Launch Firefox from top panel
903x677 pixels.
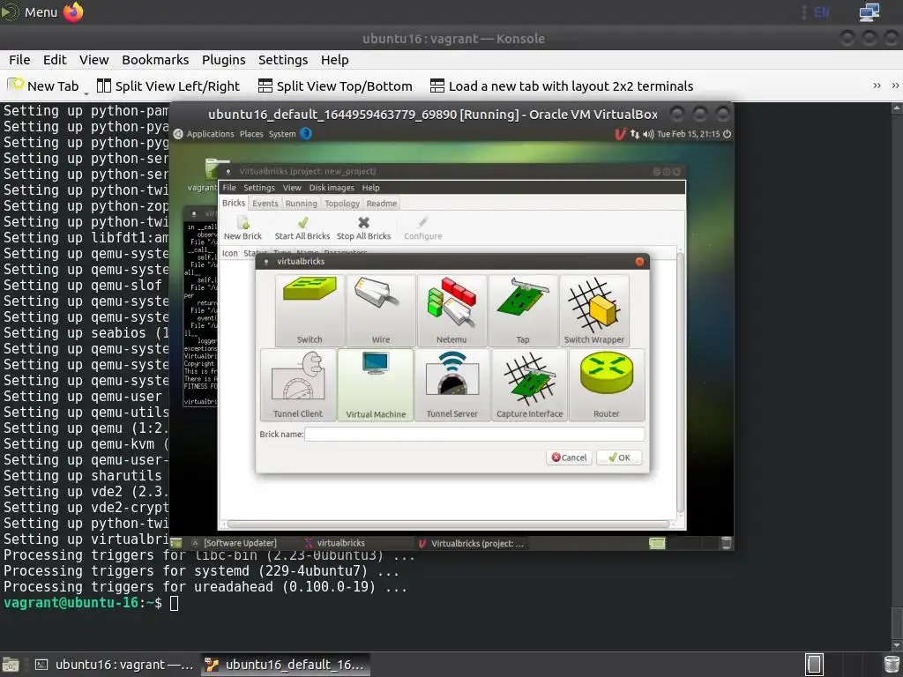point(73,11)
